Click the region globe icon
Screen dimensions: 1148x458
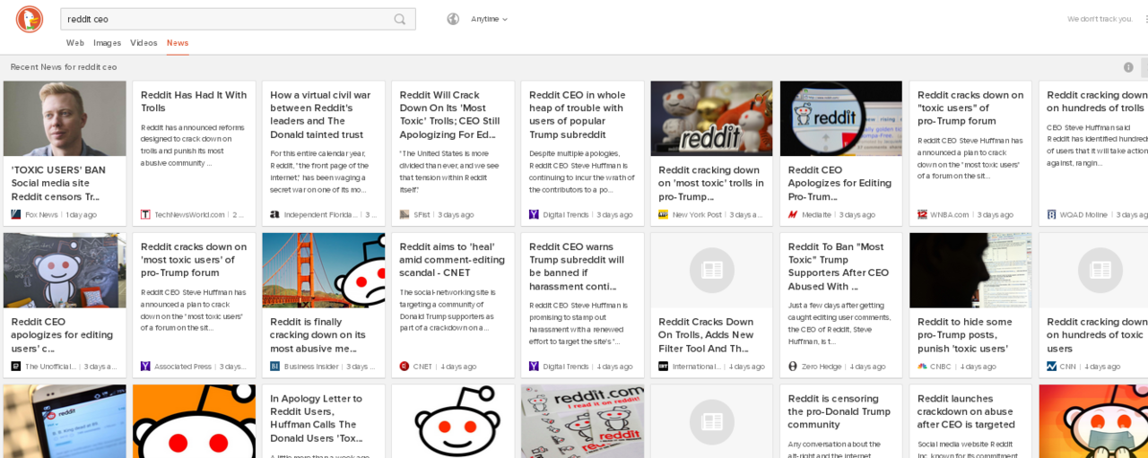pos(453,19)
